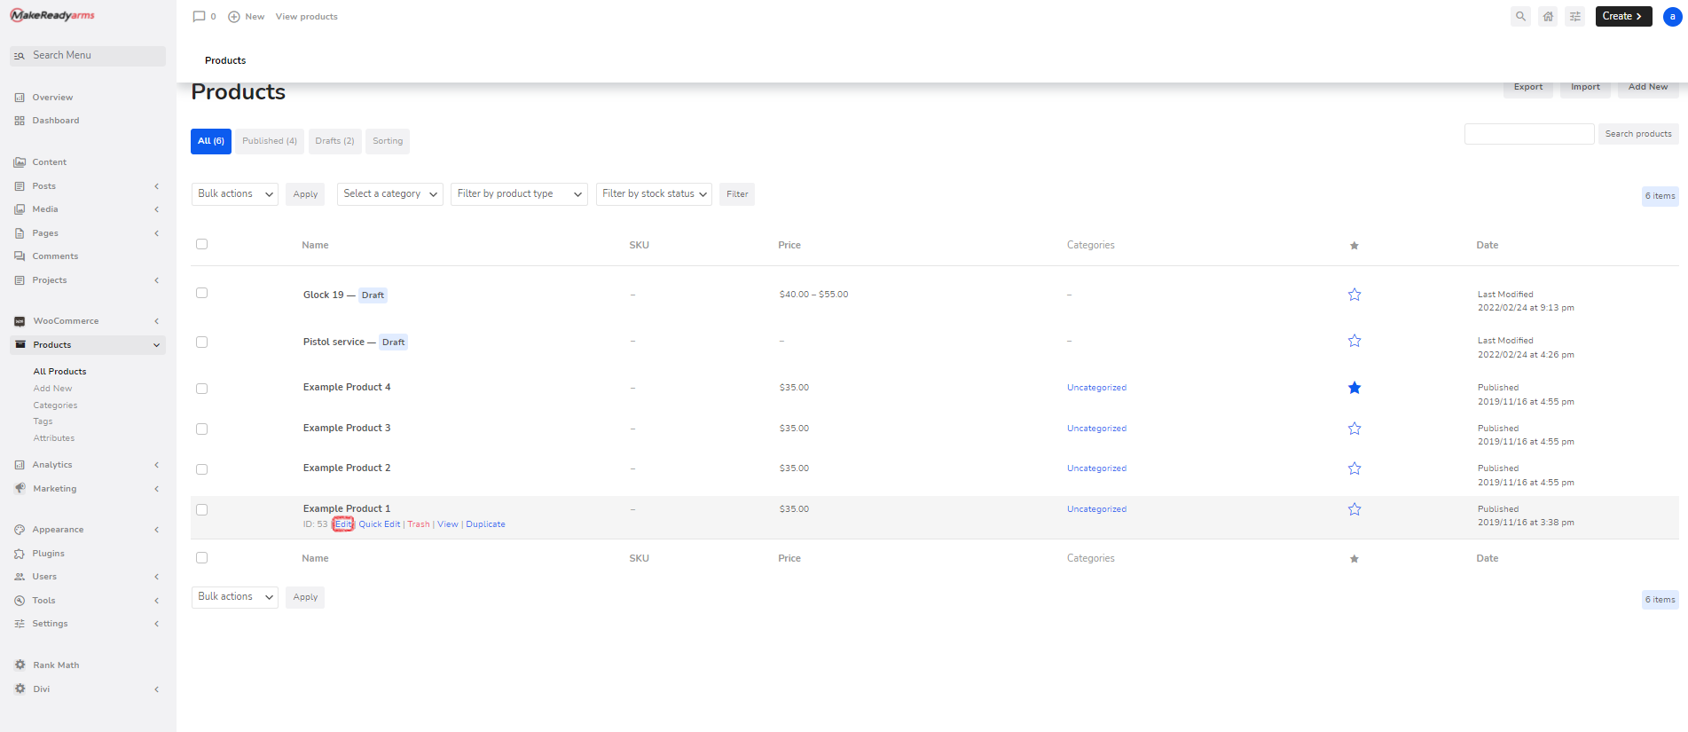Click the Rank Math gear icon
1688x732 pixels.
[20, 665]
